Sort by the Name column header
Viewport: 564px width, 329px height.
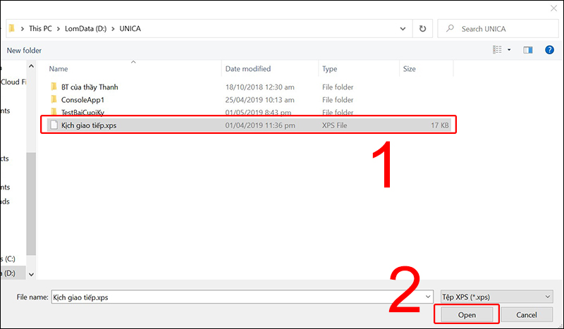59,68
